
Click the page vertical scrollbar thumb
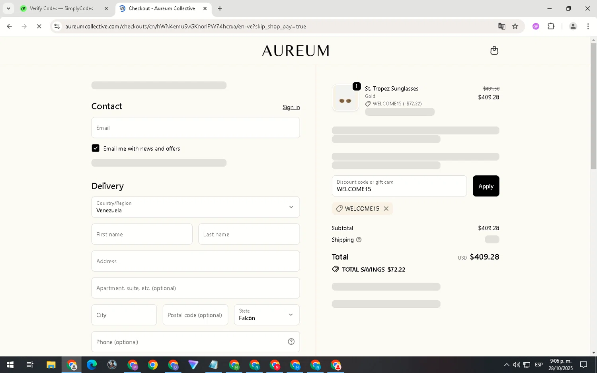click(x=593, y=106)
